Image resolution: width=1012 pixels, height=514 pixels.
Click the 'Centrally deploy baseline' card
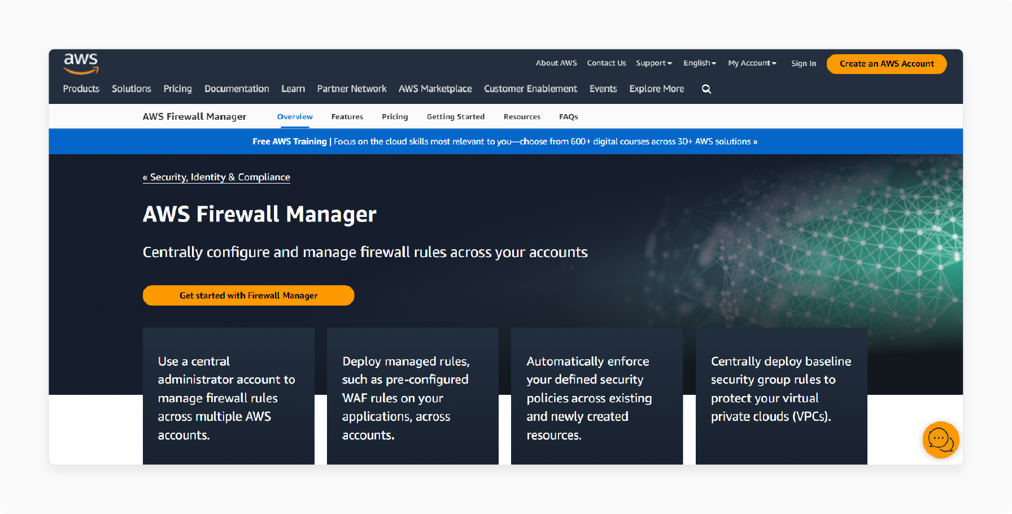pyautogui.click(x=782, y=396)
